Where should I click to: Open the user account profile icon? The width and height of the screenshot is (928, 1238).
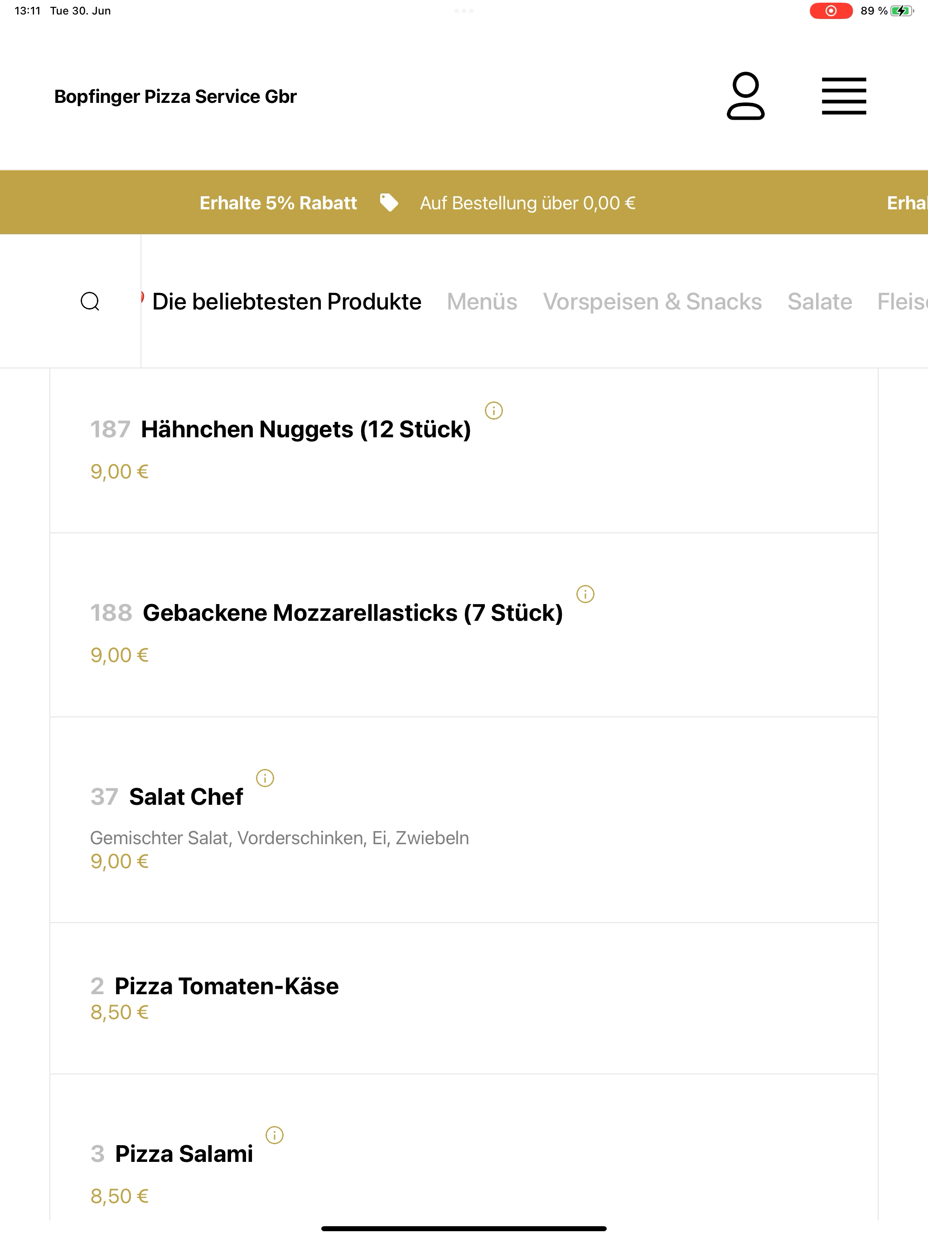click(x=745, y=96)
